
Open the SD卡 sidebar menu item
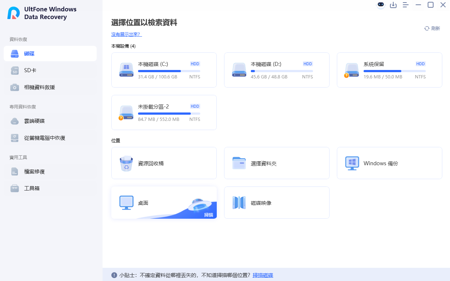tap(50, 70)
